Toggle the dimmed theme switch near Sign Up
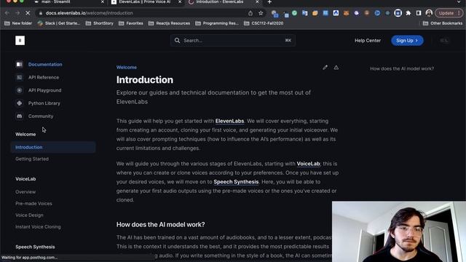The height and width of the screenshot is (262, 466). click(x=444, y=41)
